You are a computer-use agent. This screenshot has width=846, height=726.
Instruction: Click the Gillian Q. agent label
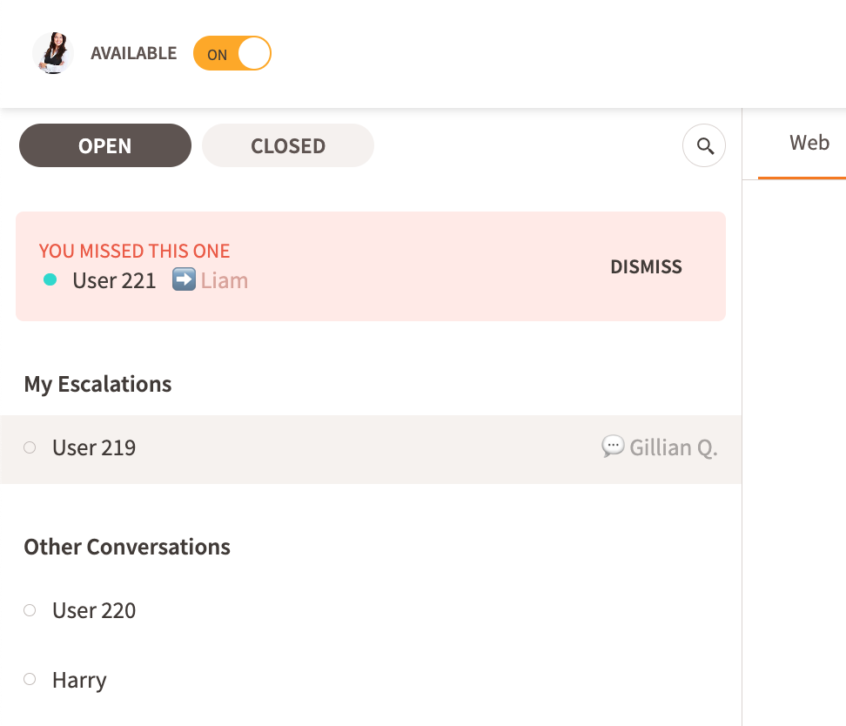coord(674,447)
